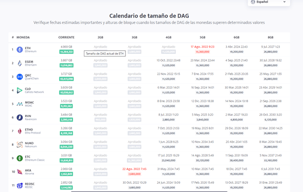Click the MOAC coin logo icon
Viewport: 303px width, 192px height.
(x=20, y=104)
